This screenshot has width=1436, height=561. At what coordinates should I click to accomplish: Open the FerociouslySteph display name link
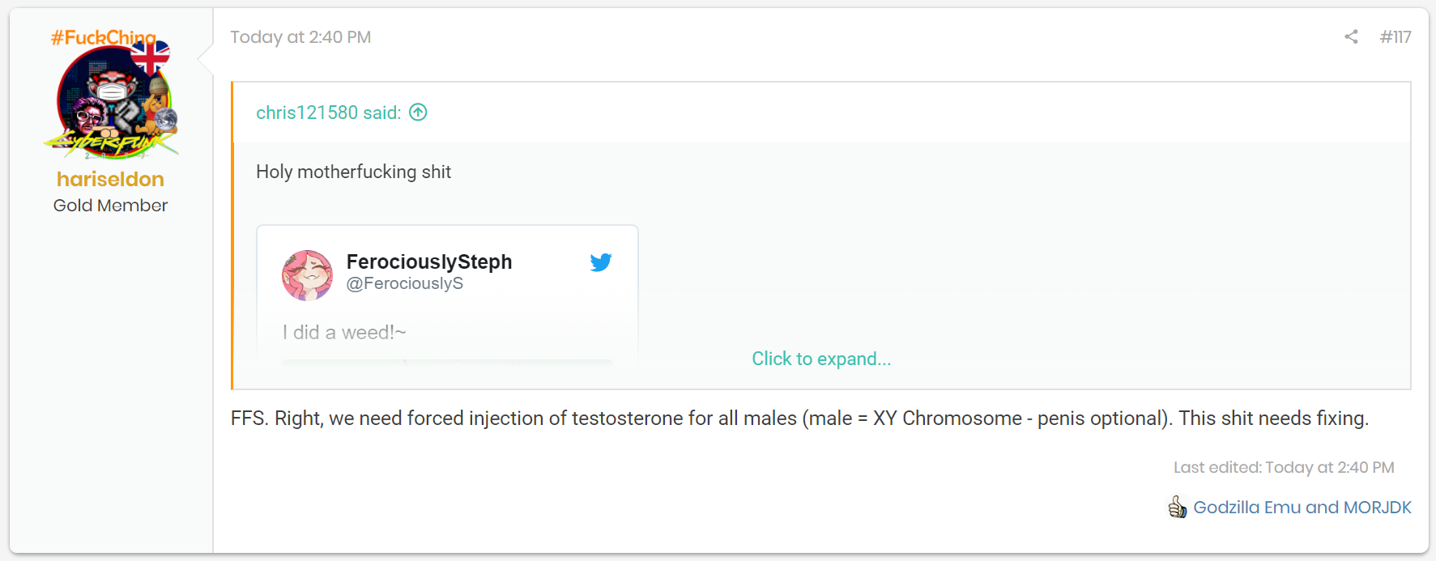(429, 261)
